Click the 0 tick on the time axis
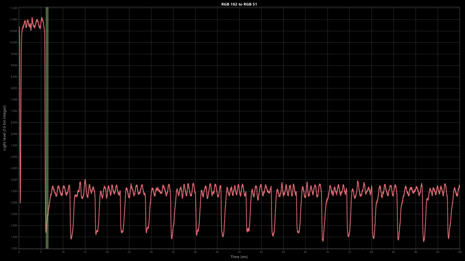Screen dimensions: 465x261 [19, 252]
